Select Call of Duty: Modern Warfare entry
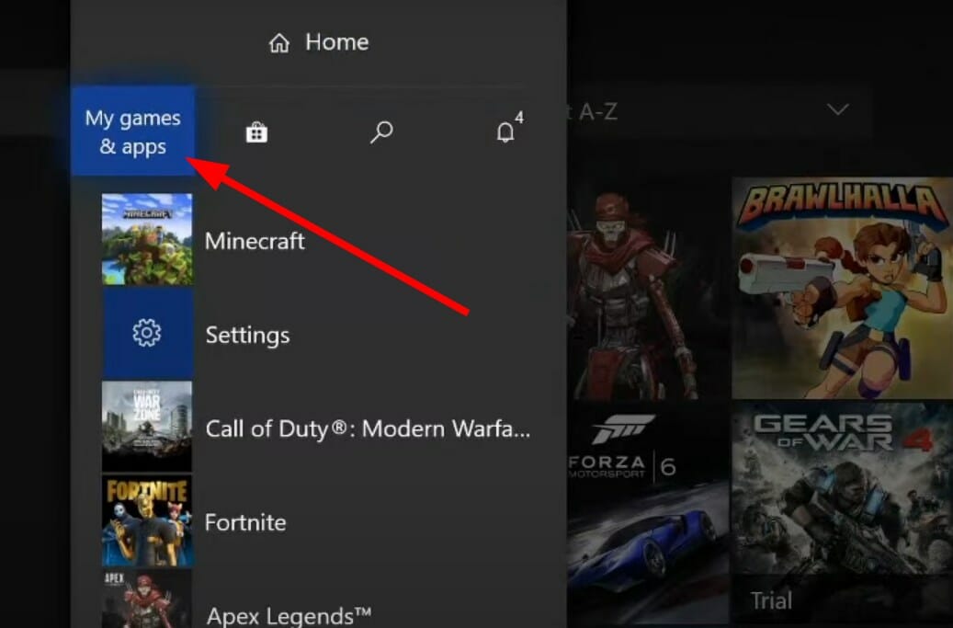 (x=368, y=429)
